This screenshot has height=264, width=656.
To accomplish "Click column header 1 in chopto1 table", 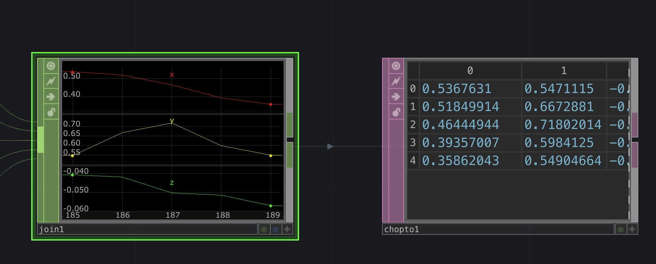I will pos(564,71).
